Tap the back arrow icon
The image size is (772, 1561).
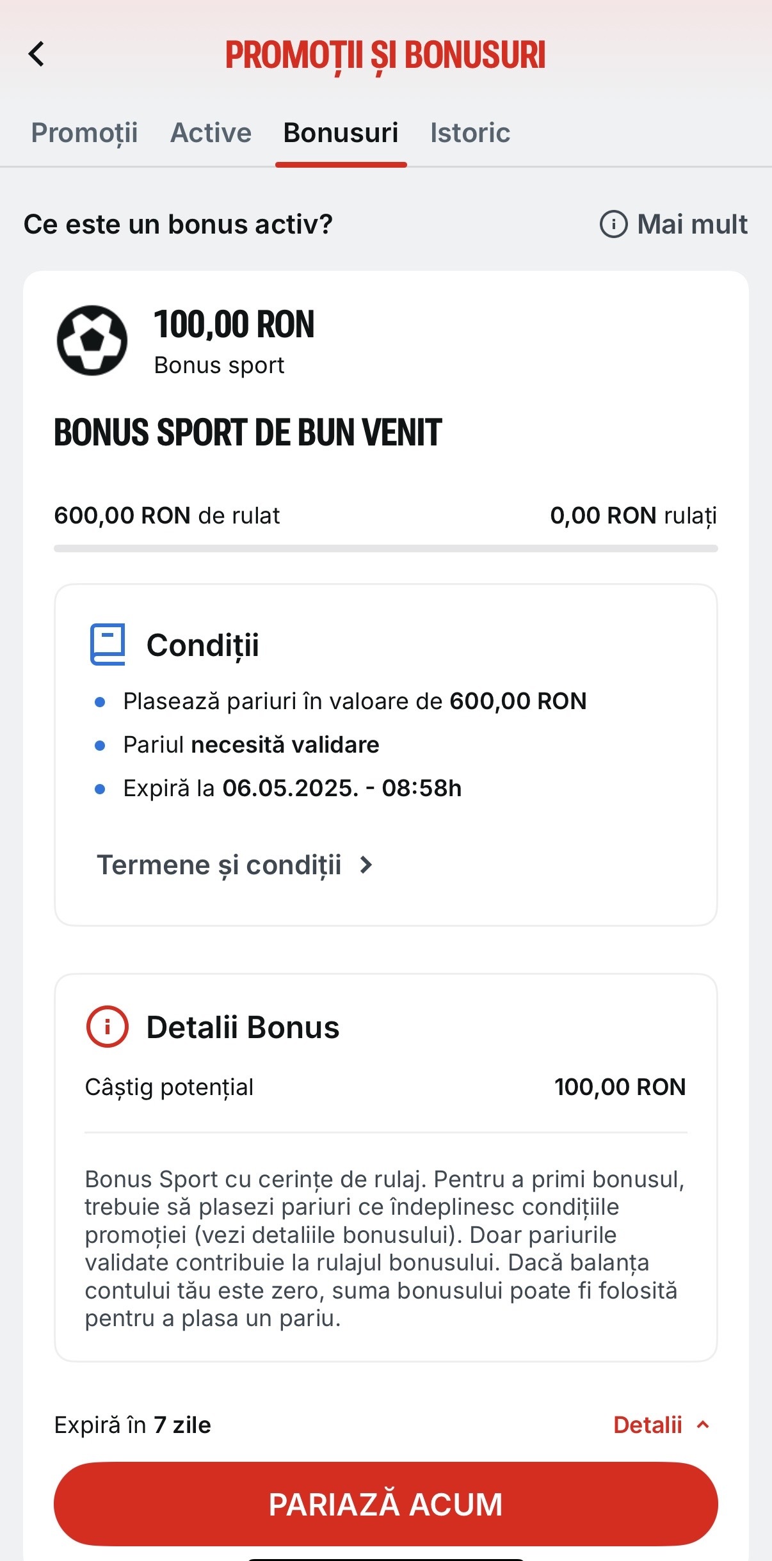(x=36, y=54)
